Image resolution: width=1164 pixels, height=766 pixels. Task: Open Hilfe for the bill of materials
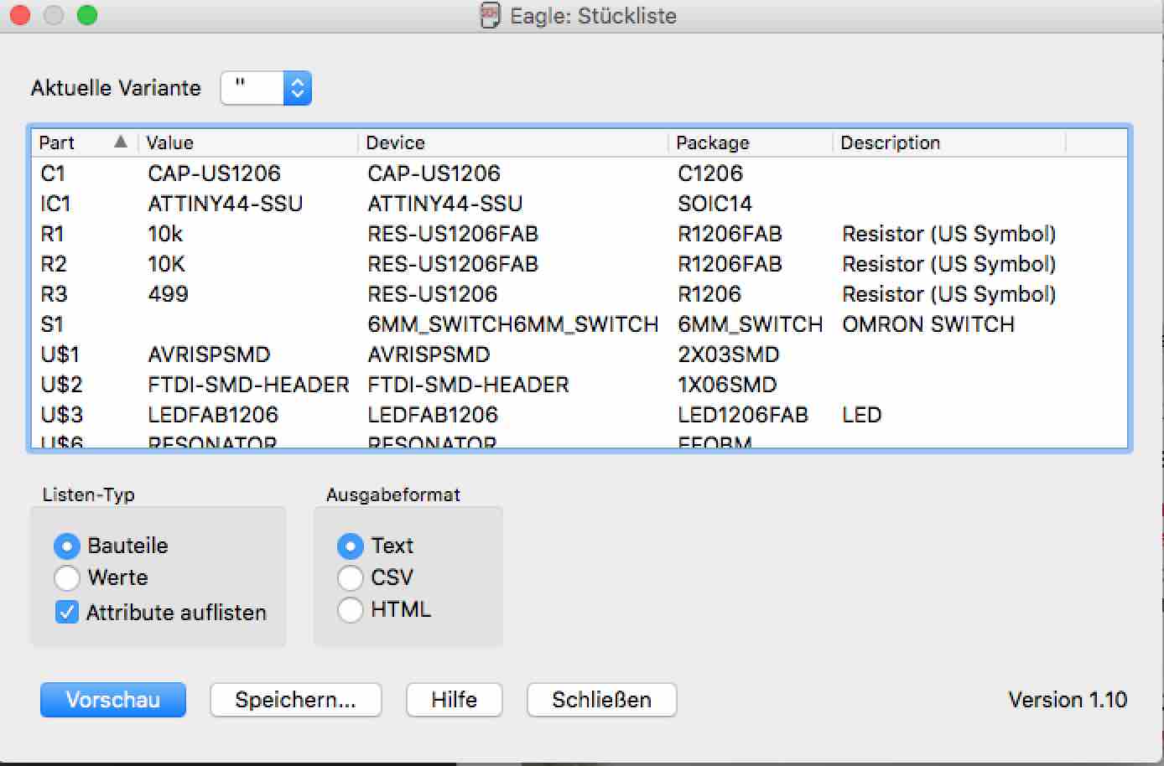tap(455, 700)
